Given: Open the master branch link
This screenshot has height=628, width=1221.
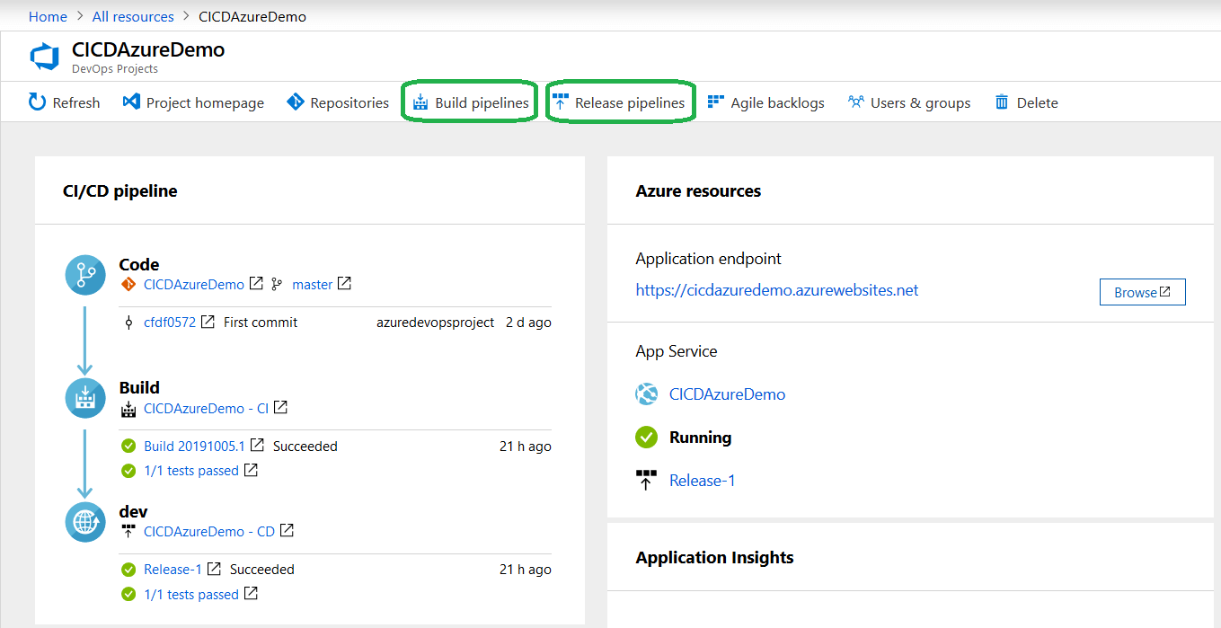Looking at the screenshot, I should (x=313, y=284).
